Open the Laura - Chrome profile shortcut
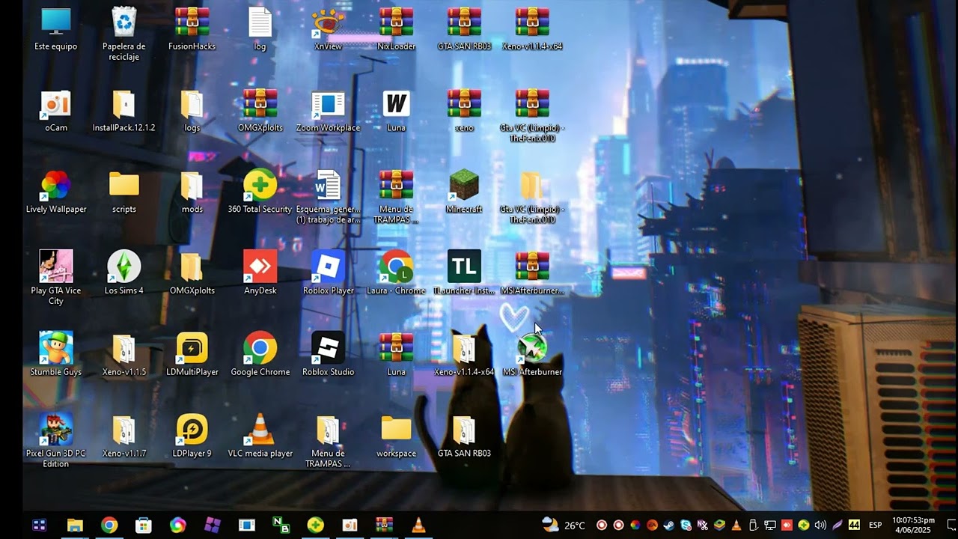Image resolution: width=958 pixels, height=539 pixels. pos(397,272)
